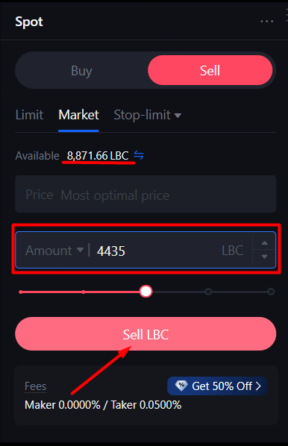Image resolution: width=288 pixels, height=446 pixels.
Task: Switch to the Limit tab
Action: point(29,115)
